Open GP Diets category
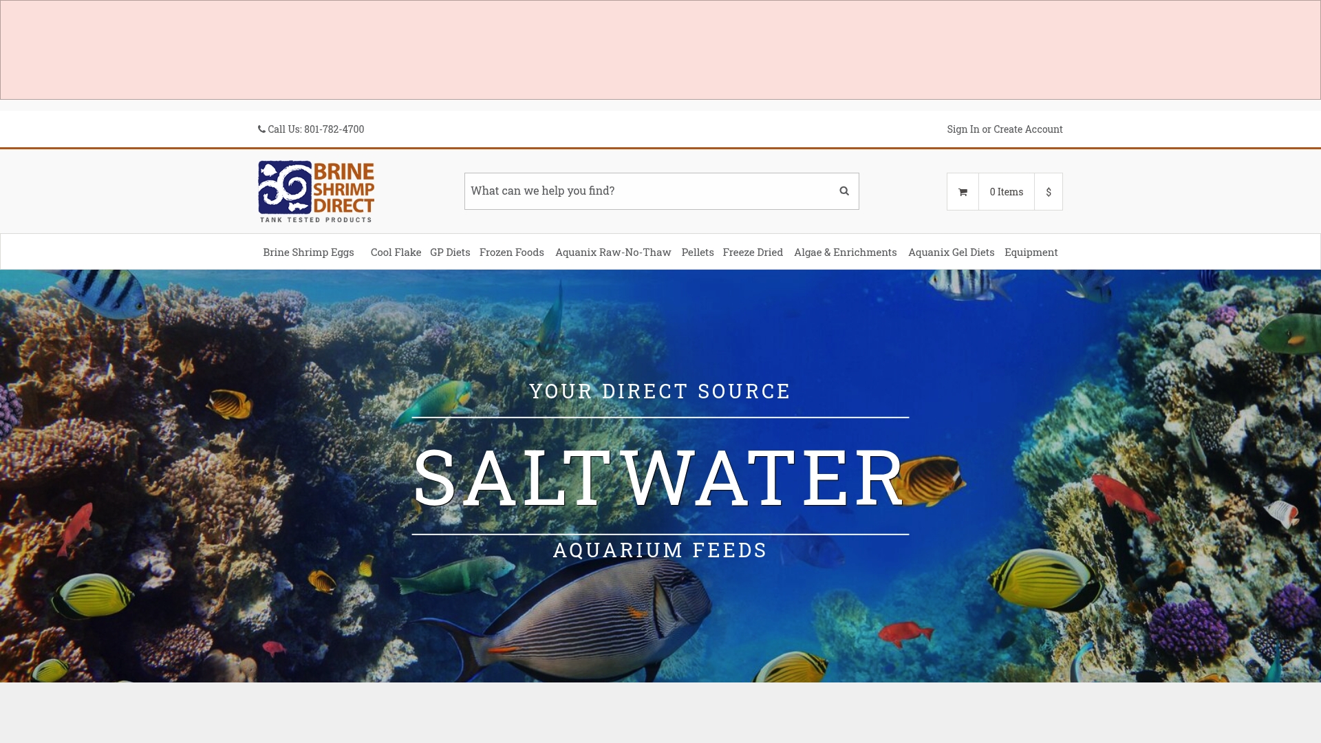This screenshot has width=1321, height=743. coord(450,252)
